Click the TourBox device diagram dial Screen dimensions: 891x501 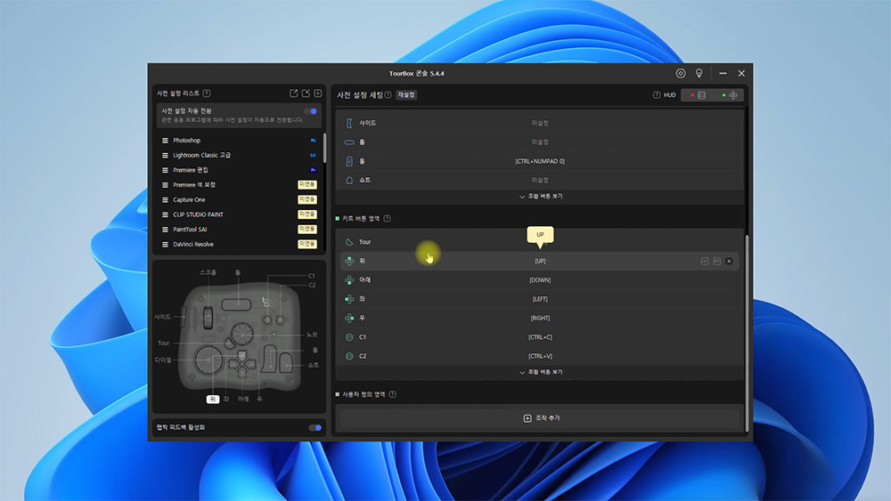208,360
